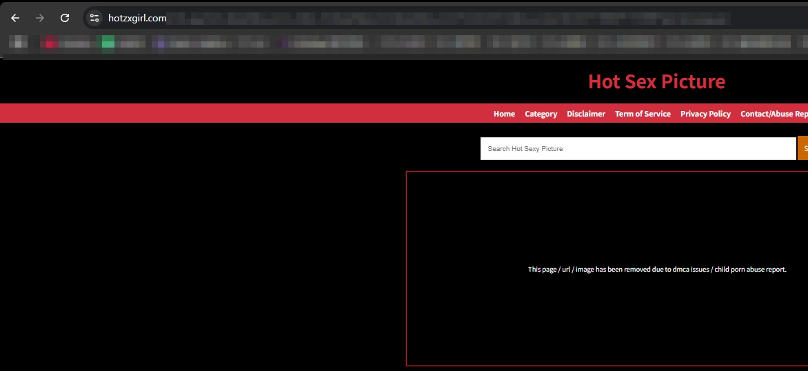Click the orange search button
The image size is (808, 371).
click(x=803, y=148)
